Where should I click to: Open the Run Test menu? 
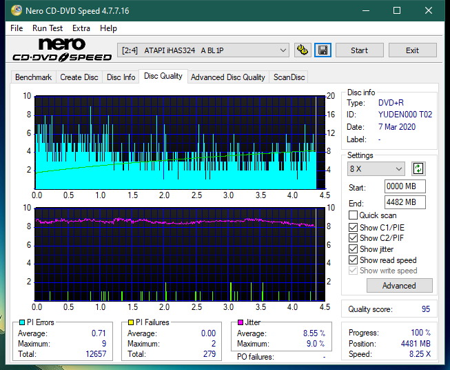pos(48,28)
